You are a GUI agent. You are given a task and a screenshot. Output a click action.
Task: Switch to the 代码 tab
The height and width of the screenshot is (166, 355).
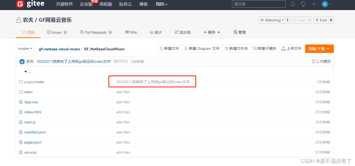(28, 32)
